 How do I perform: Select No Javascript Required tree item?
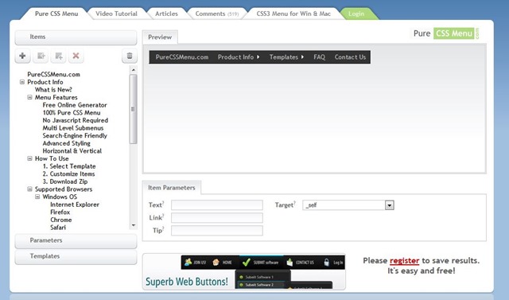click(76, 120)
